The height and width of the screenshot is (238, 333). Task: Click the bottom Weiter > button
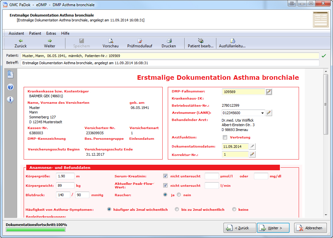[273, 228]
